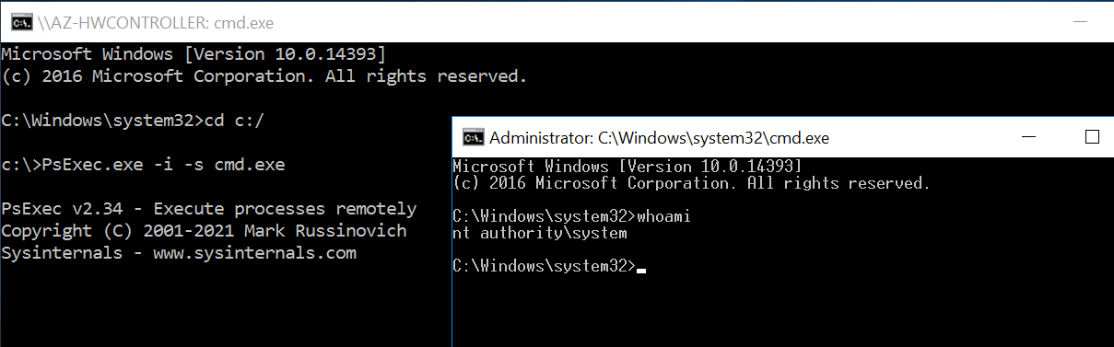
Task: Click the Version 10.0.14393 line in the Administrator window
Action: [x=627, y=167]
